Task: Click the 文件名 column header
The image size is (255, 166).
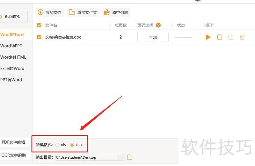Action: [x=51, y=25]
